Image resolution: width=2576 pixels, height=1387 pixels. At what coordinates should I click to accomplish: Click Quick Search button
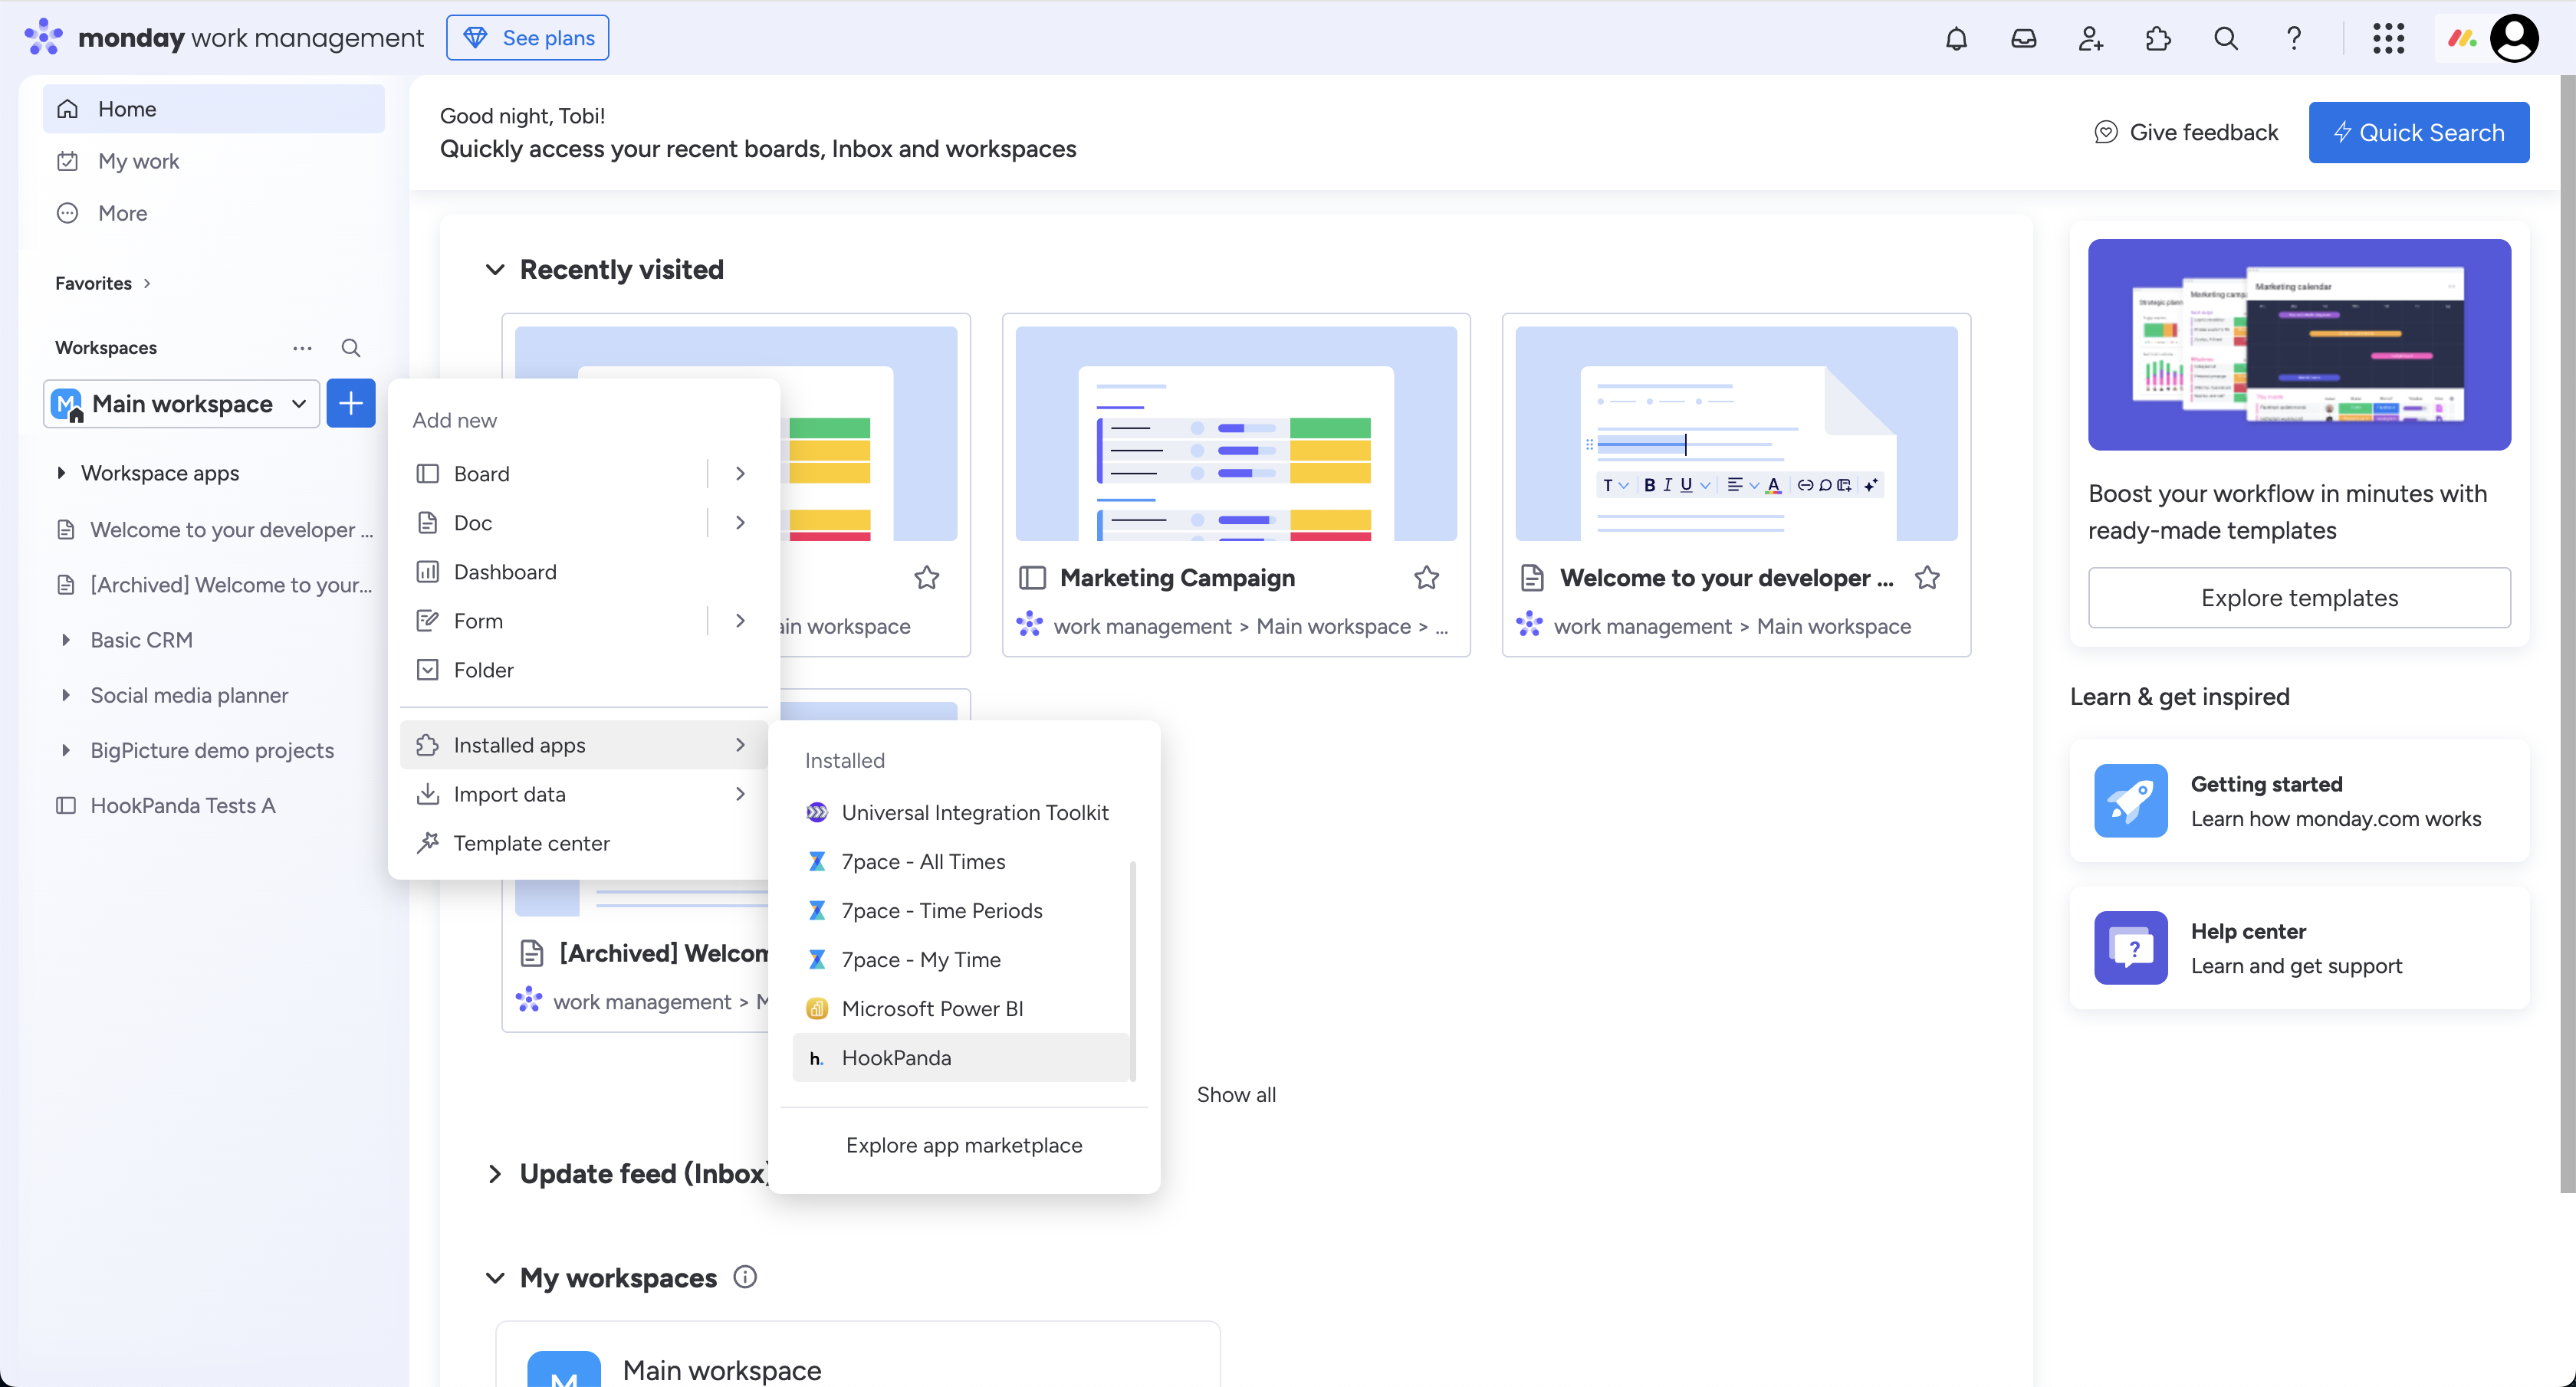tap(2418, 133)
